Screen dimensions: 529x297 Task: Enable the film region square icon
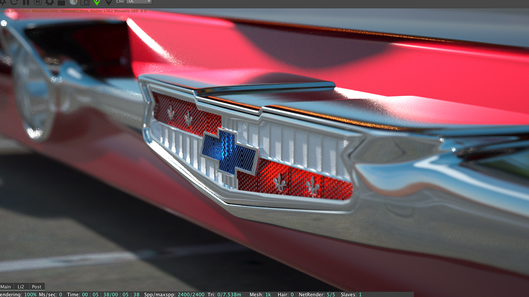pyautogui.click(x=85, y=2)
